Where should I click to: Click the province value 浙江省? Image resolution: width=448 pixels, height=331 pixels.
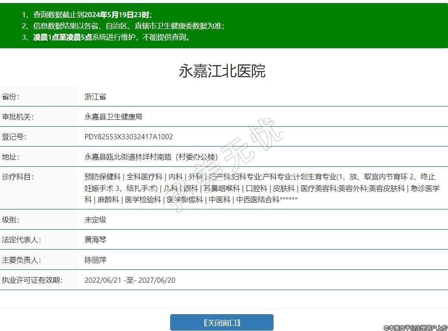coord(95,97)
